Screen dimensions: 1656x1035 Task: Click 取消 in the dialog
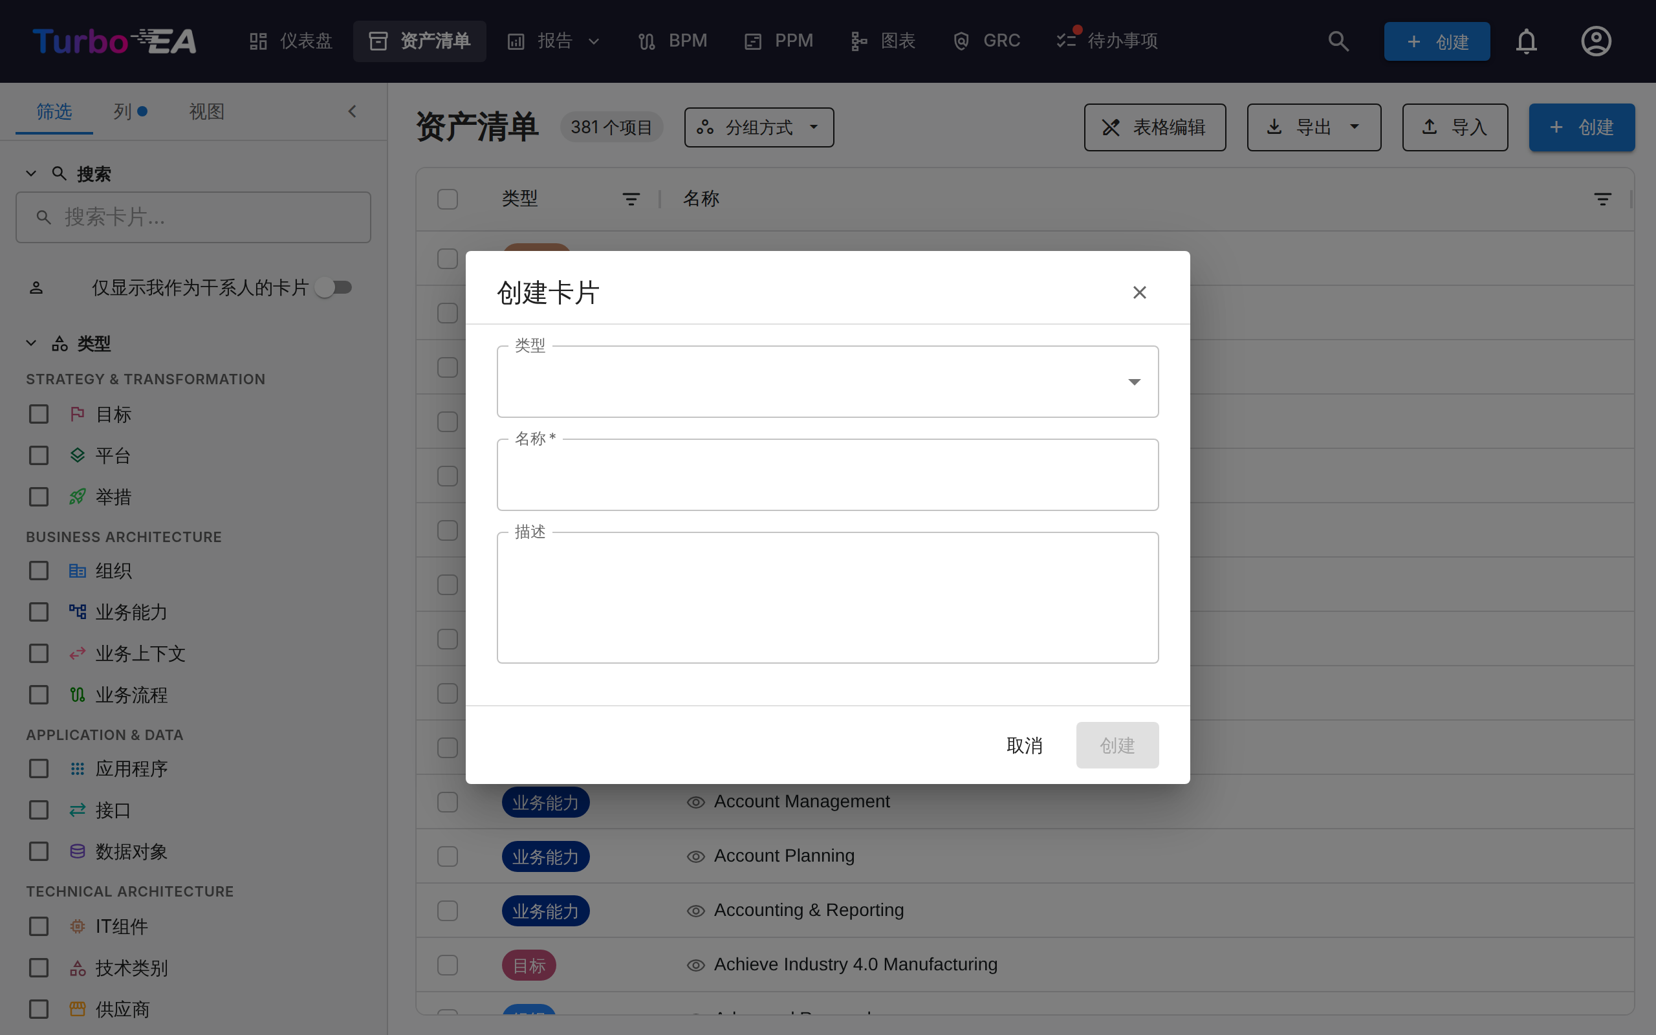1025,745
